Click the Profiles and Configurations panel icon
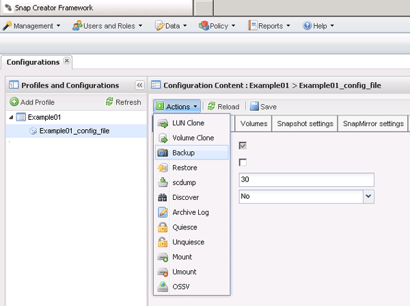This screenshot has width=410, height=306. [14, 85]
